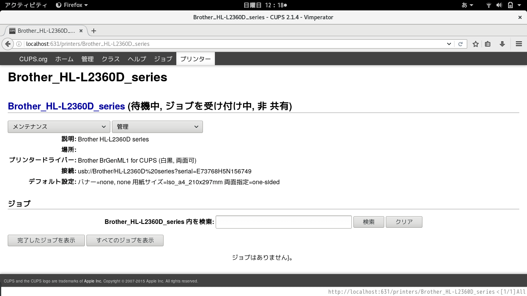This screenshot has height=296, width=527.
Task: Click the URL address bar
Action: [x=235, y=44]
